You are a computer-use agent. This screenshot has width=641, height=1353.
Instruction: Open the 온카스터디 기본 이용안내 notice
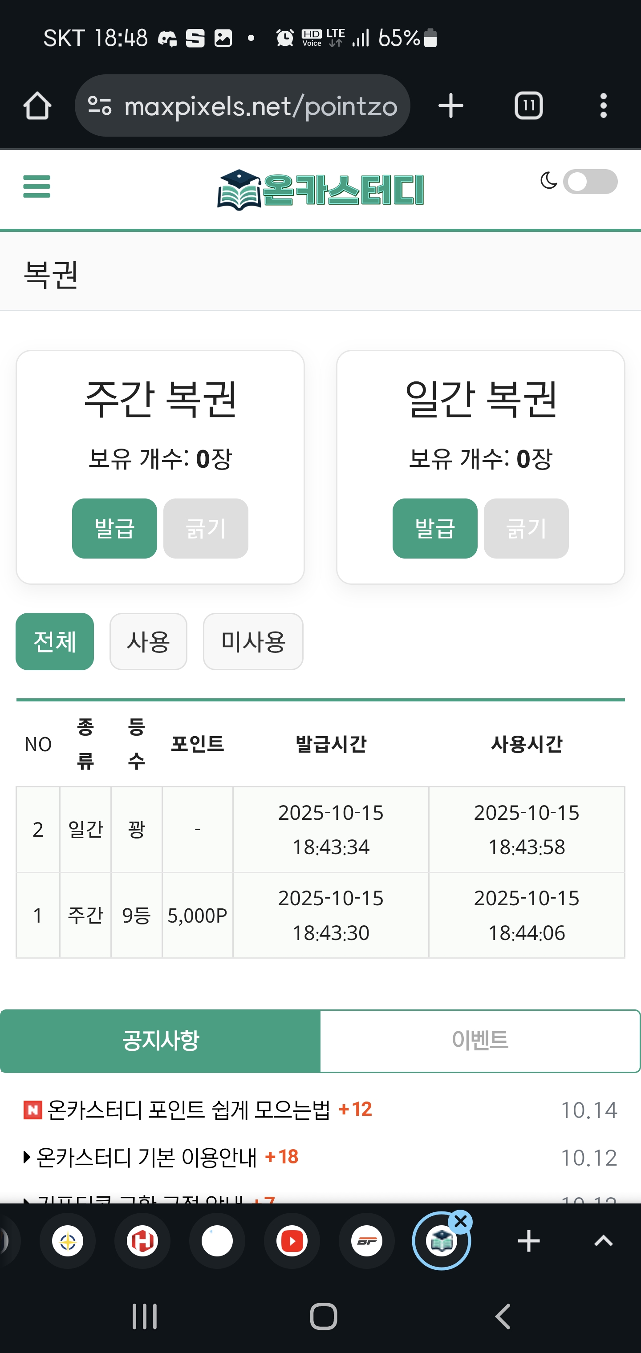click(146, 1157)
